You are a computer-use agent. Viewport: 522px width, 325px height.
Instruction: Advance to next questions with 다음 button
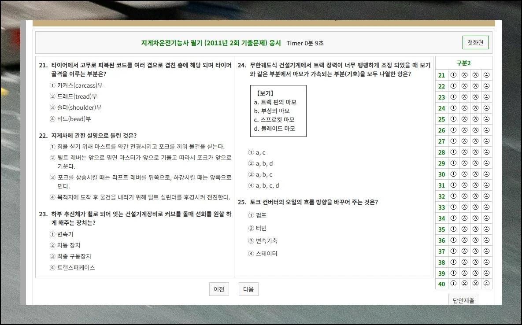[x=248, y=289]
